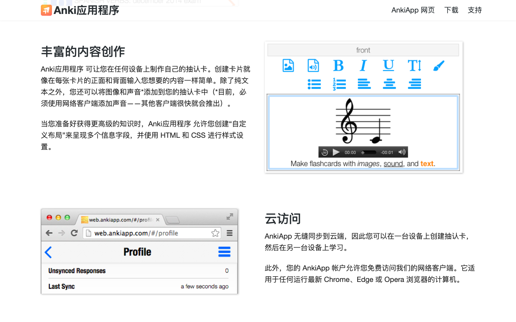Viewport: 516px width, 322px height.
Task: Click the audio progress slider
Action: pos(369,152)
